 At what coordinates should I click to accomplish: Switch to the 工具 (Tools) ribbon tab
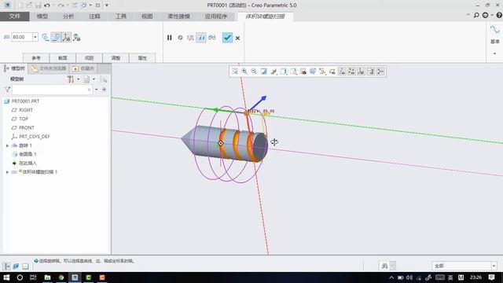click(121, 17)
